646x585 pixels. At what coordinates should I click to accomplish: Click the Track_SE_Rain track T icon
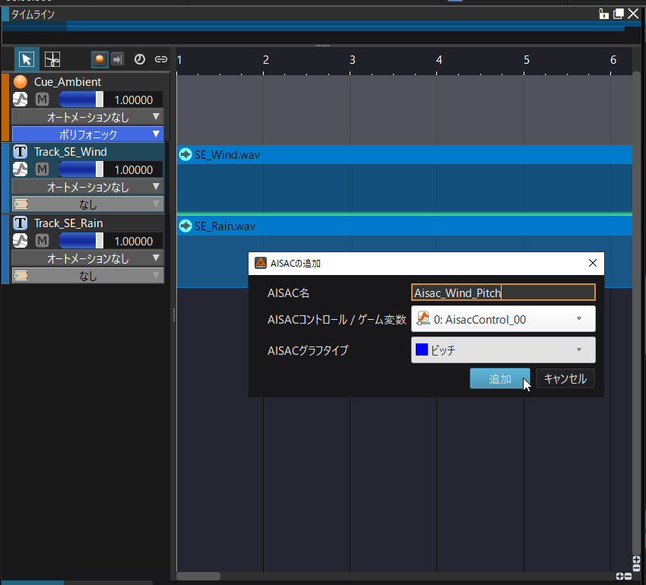pos(21,223)
